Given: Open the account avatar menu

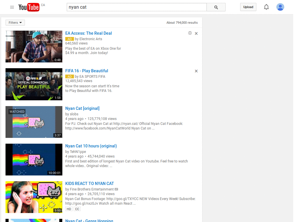Looking at the screenshot, I should (x=280, y=7).
